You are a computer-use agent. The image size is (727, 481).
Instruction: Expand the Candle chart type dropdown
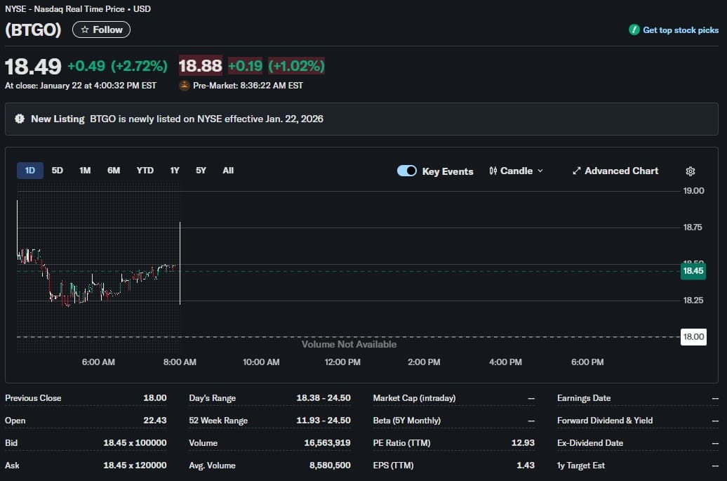point(540,171)
